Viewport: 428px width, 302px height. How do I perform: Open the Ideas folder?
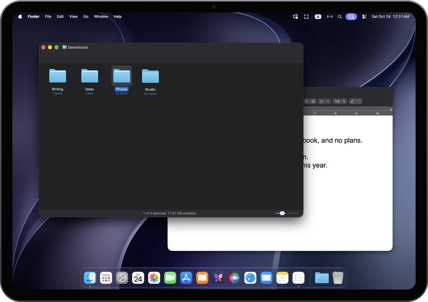89,76
